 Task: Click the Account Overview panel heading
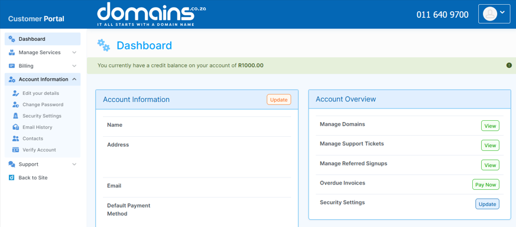(x=346, y=99)
